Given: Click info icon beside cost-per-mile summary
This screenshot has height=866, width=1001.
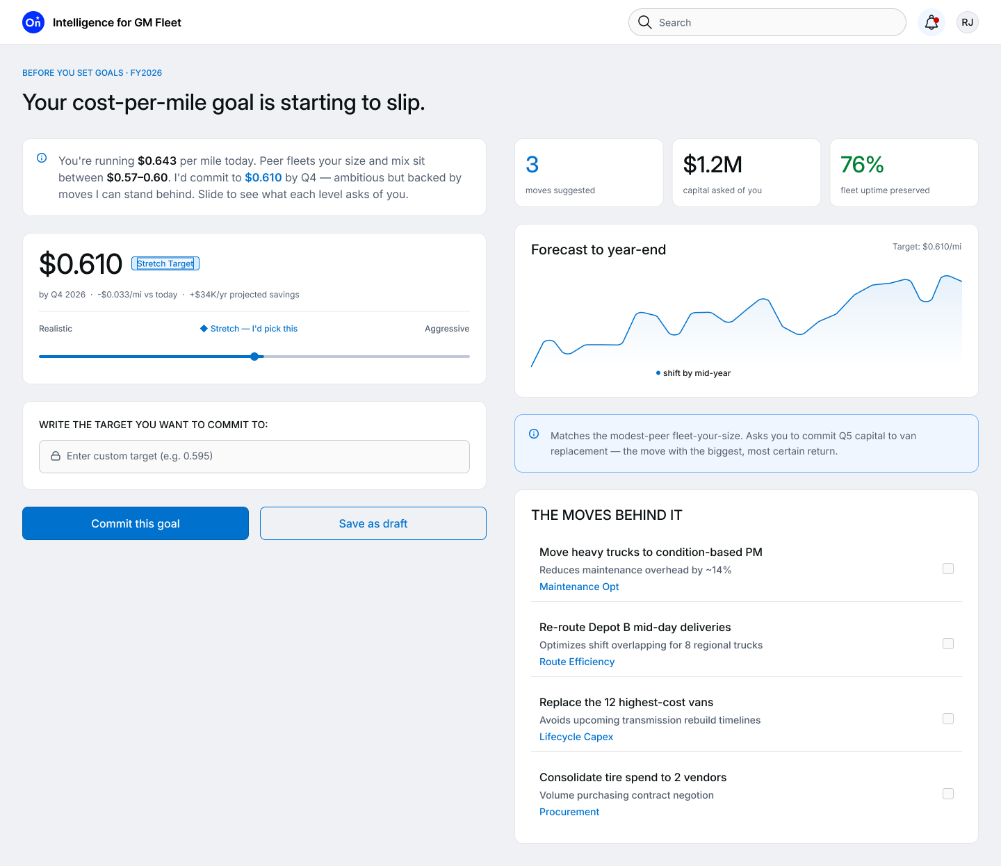Looking at the screenshot, I should [x=42, y=158].
